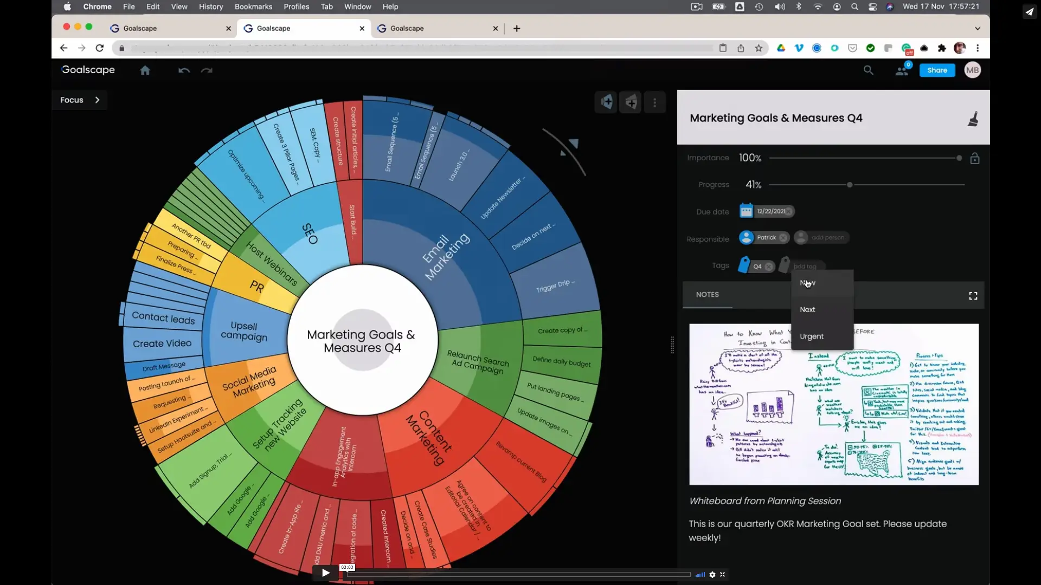This screenshot has height=585, width=1041.
Task: Remove the Q4 tag
Action: pyautogui.click(x=769, y=266)
